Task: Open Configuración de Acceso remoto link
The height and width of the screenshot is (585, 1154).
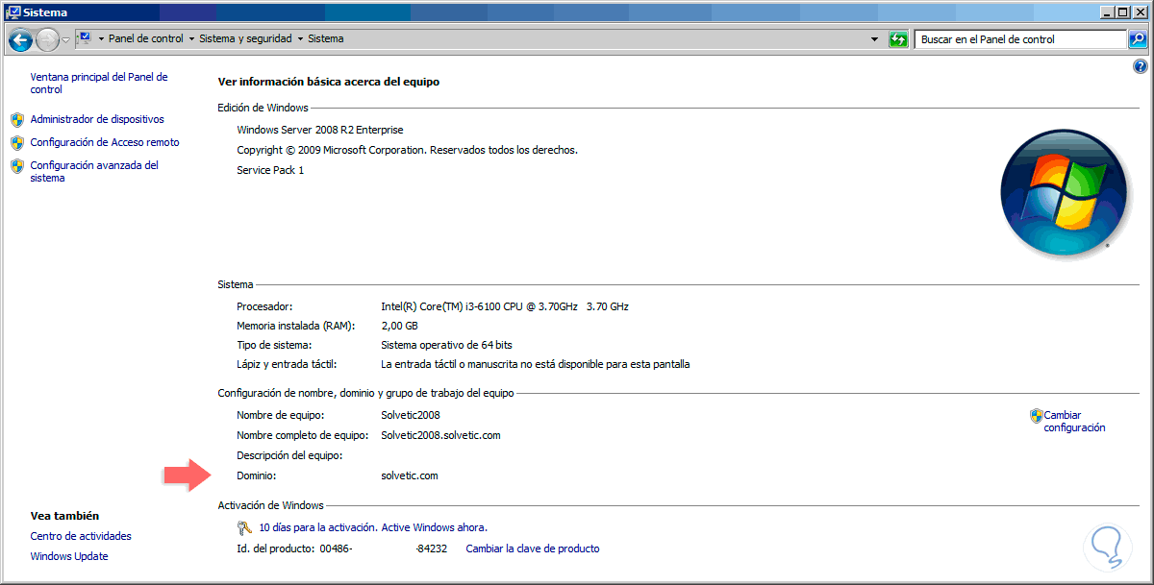Action: tap(105, 142)
